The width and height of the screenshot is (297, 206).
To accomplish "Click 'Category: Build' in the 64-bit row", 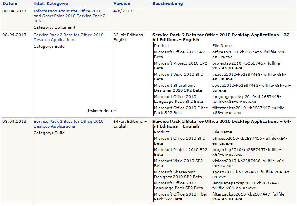I will coord(49,133).
